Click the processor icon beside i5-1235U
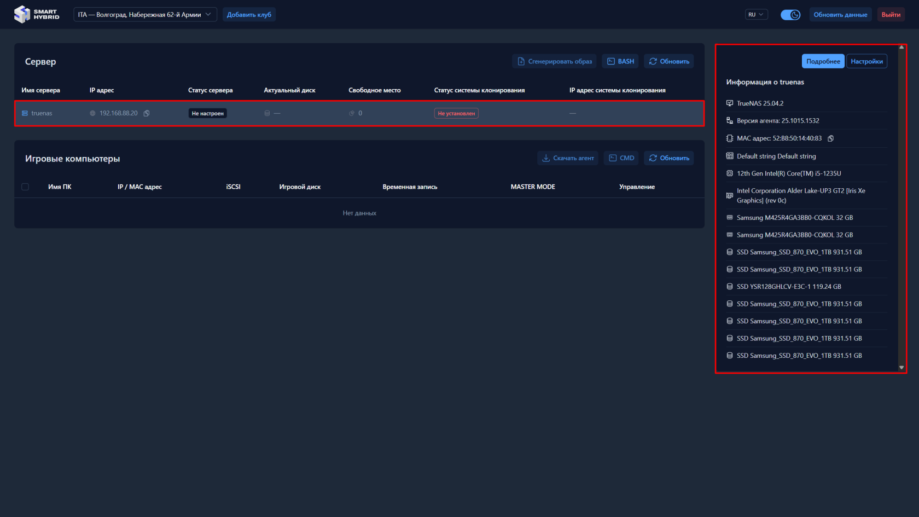Image resolution: width=919 pixels, height=517 pixels. click(730, 173)
